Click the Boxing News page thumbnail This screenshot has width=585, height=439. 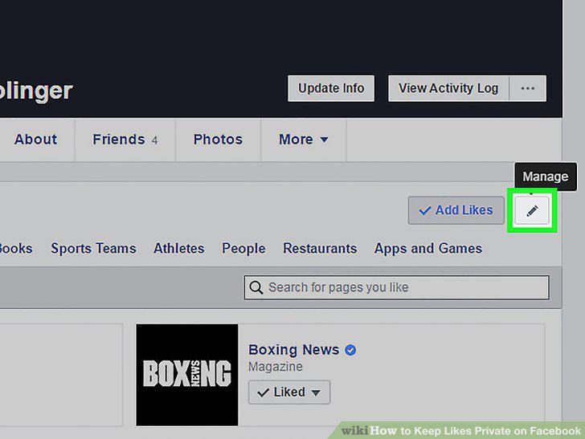pos(187,375)
